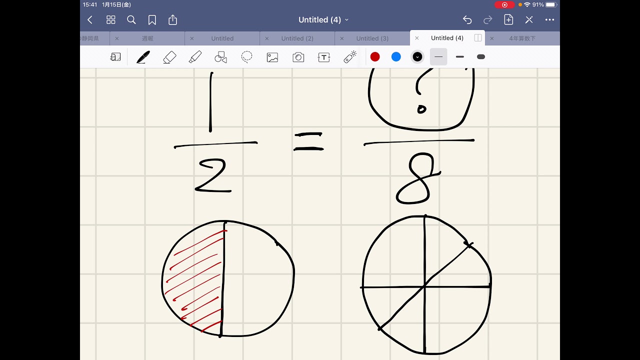This screenshot has width=640, height=360.
Task: Tap the 15:41 clock in status bar
Action: [x=90, y=4]
